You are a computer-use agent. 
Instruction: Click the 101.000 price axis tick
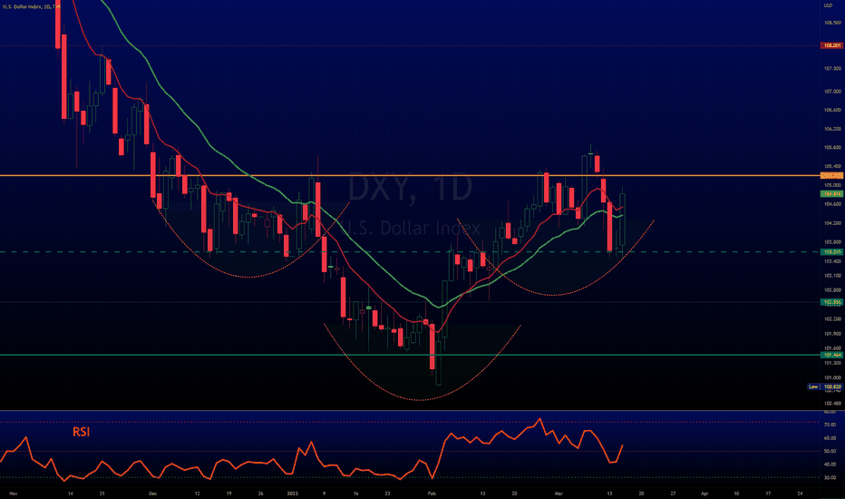click(x=832, y=377)
